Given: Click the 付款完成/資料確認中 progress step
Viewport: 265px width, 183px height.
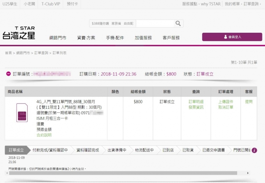Looking at the screenshot, I should pyautogui.click(x=50, y=150).
